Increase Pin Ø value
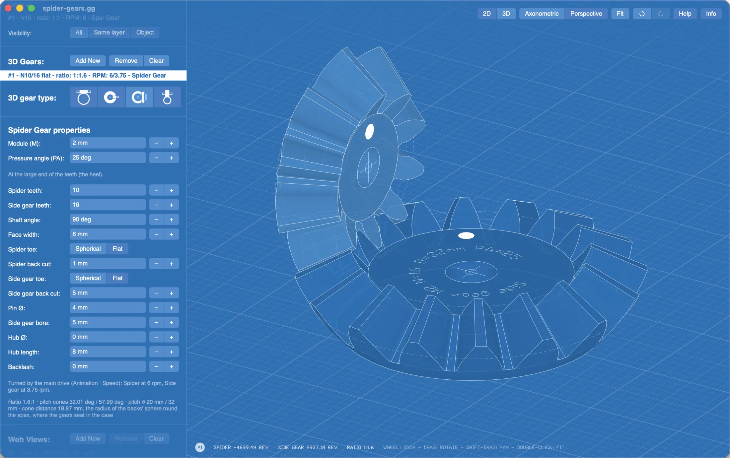Viewport: 730px width, 458px height. 172,308
